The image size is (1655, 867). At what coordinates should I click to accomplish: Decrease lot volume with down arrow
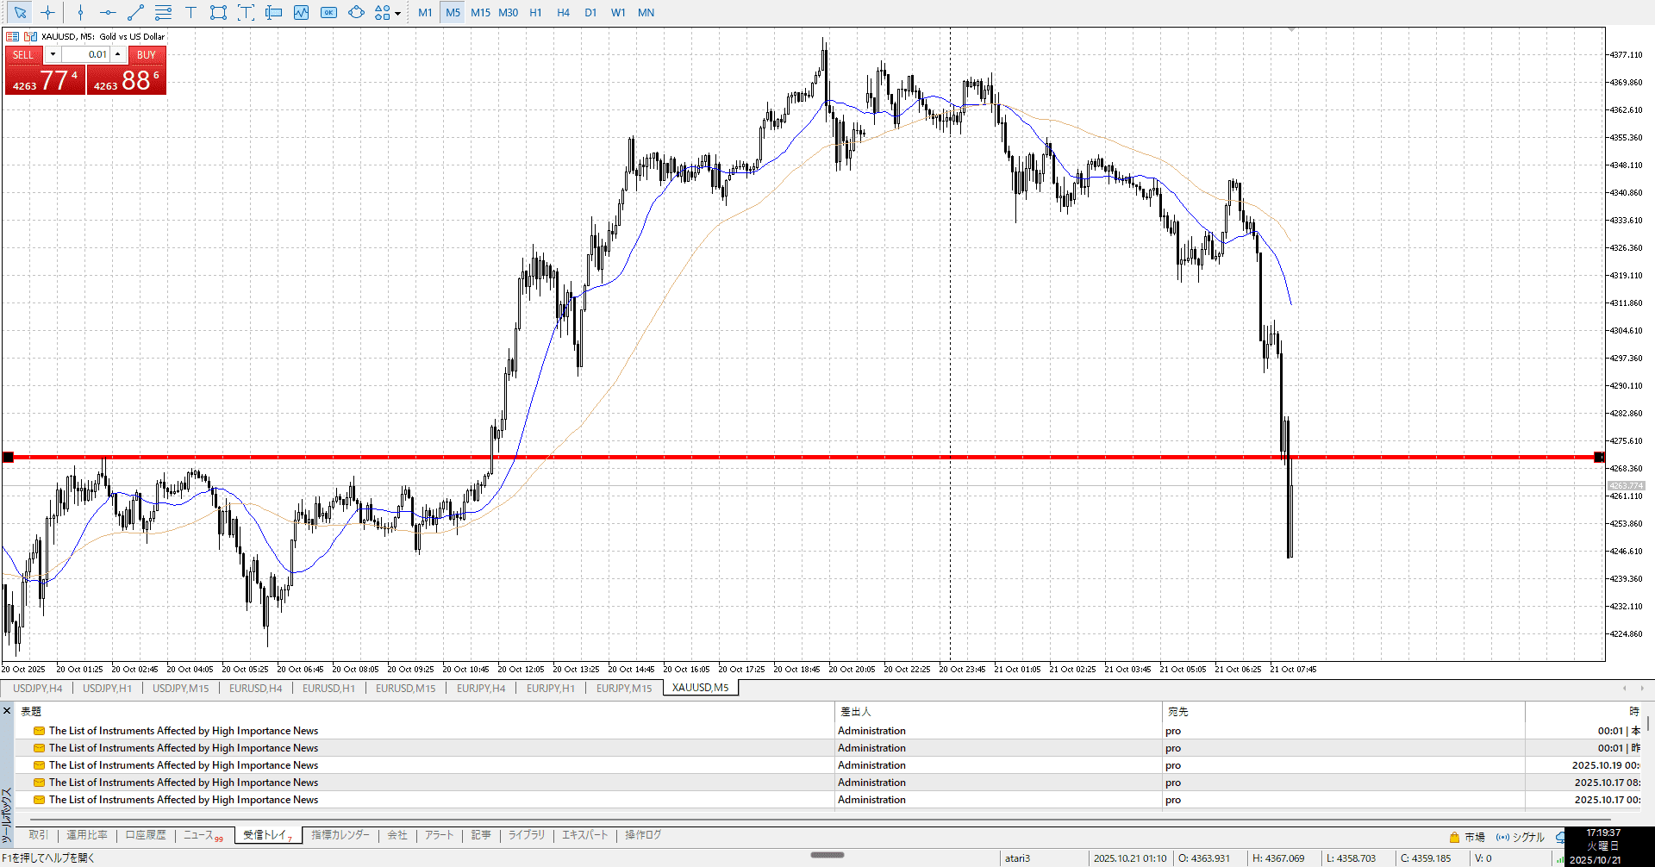(53, 54)
